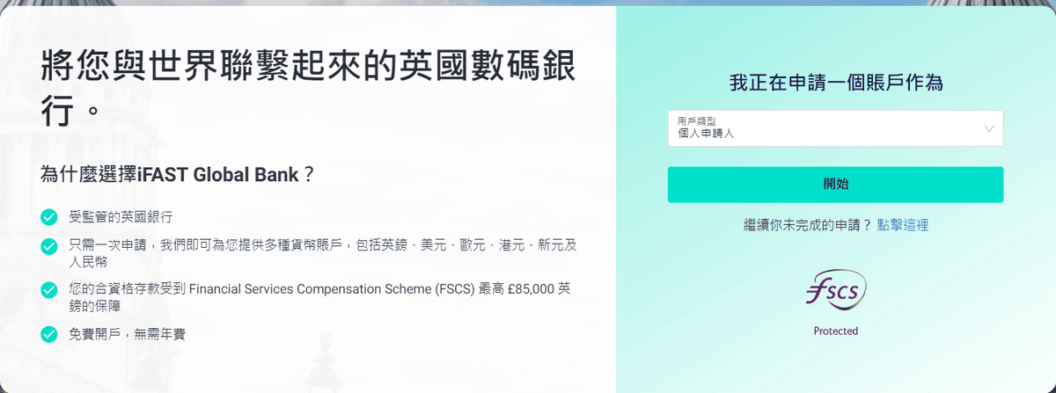1056x393 pixels.
Task: Click the checkmark icon beside 免費開戶，無需年費
Action: point(49,334)
